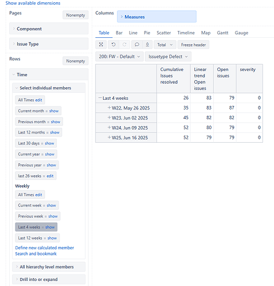274x286 pixels.
Task: Expand the Component dimension
Action: point(49,29)
